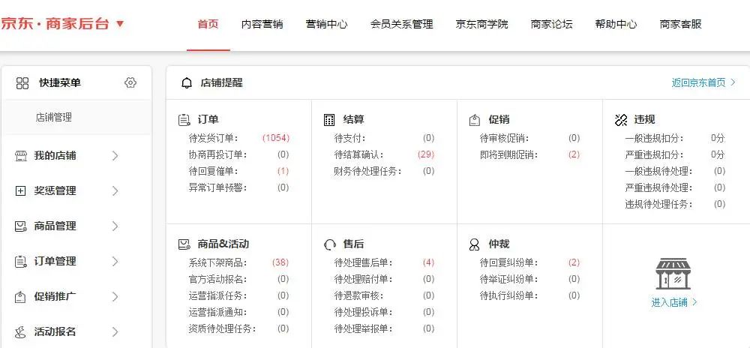Screen dimensions: 750x348
Task: Click the 促销 promotion bag icon
Action: coord(474,120)
